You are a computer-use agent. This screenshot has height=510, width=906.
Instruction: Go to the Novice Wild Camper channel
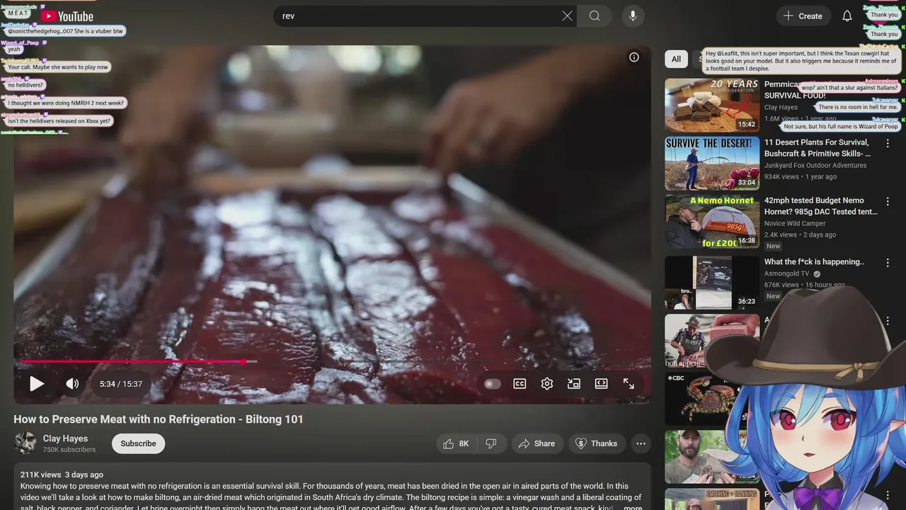click(795, 223)
